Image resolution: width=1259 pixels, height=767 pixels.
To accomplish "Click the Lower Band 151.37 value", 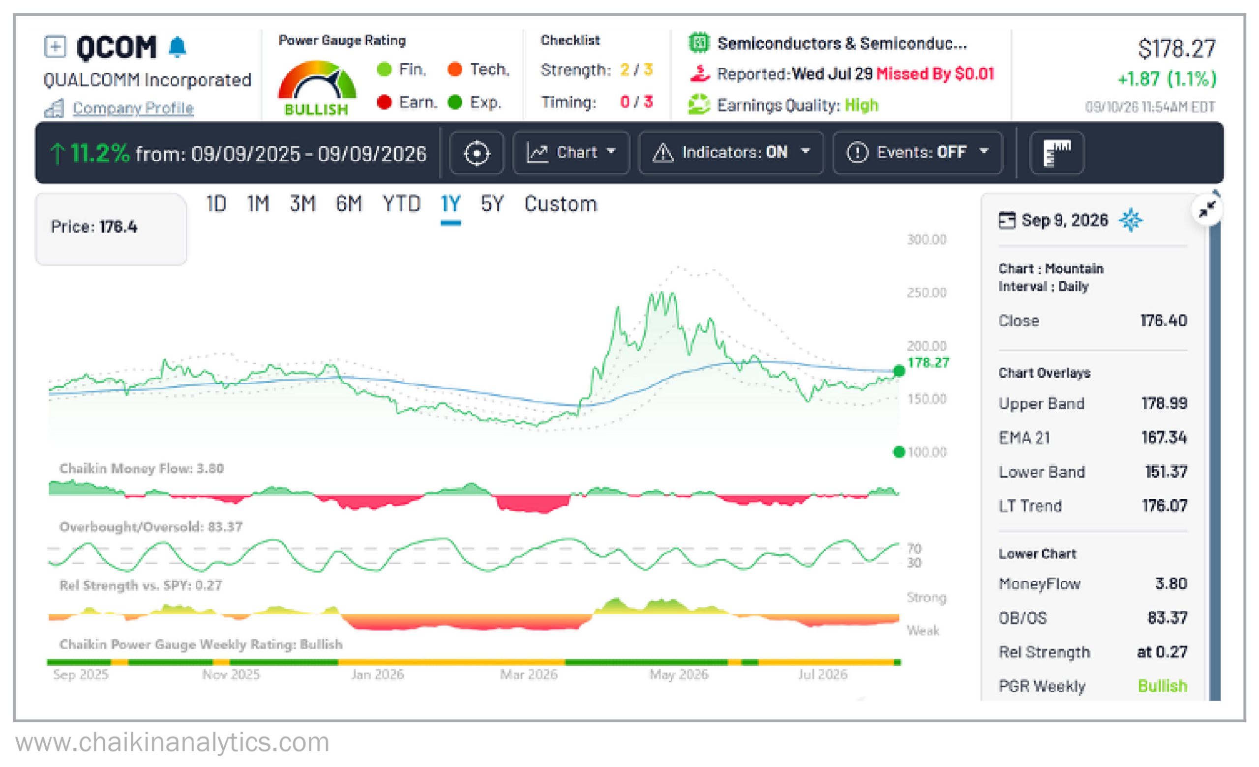I will [1166, 471].
